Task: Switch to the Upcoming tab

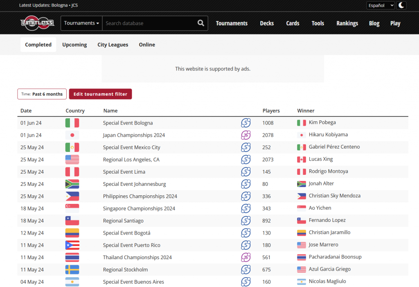Action: (74, 45)
